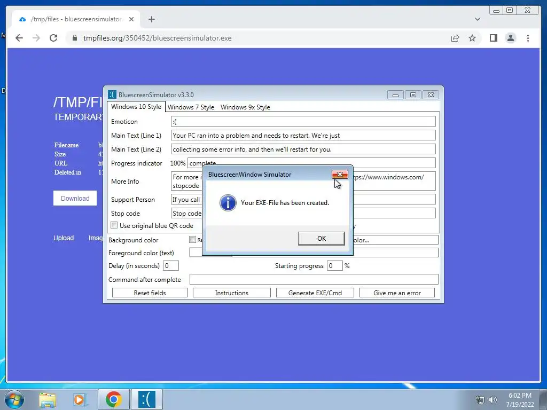Minimize the BluescreenSimulator v3.3.0 window

click(x=395, y=95)
